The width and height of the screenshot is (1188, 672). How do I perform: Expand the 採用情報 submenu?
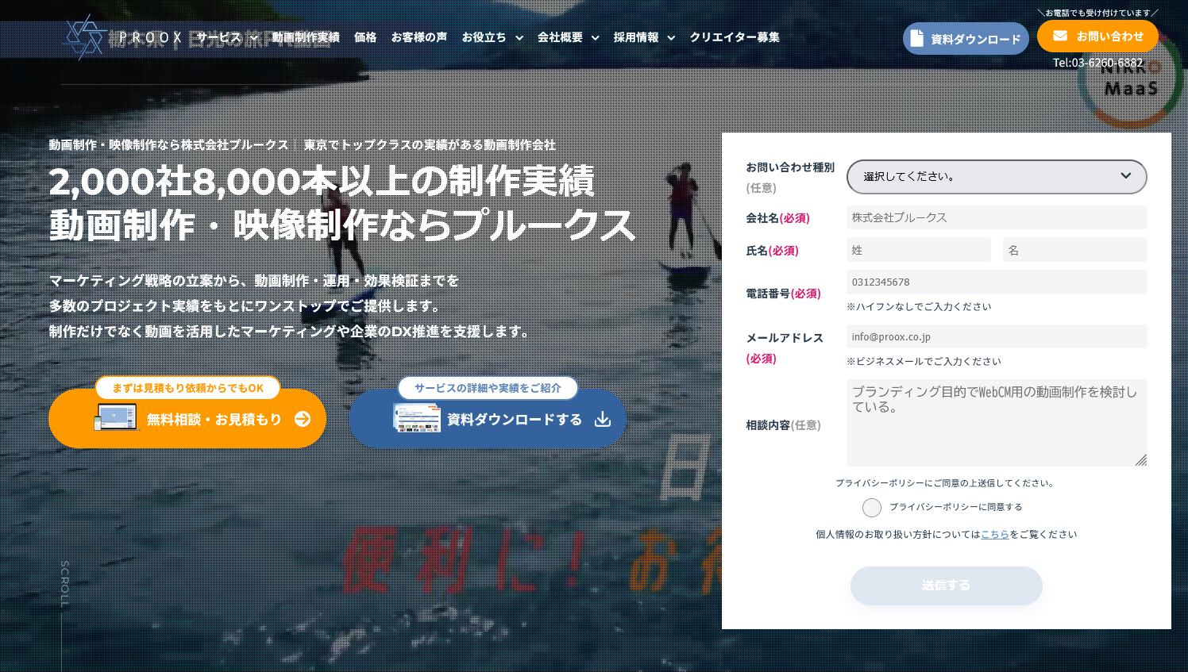point(671,38)
